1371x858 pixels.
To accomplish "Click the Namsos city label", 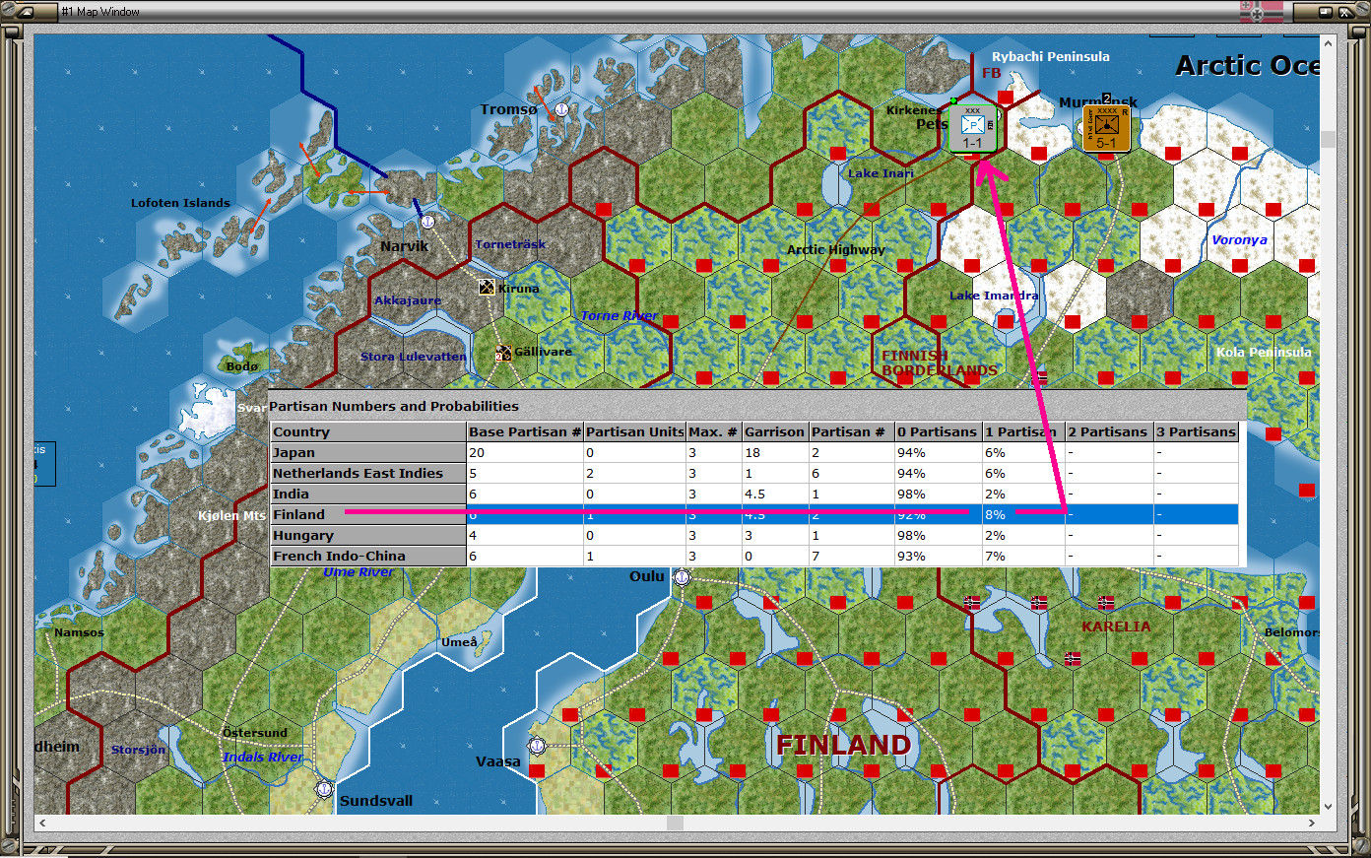I will tap(79, 632).
